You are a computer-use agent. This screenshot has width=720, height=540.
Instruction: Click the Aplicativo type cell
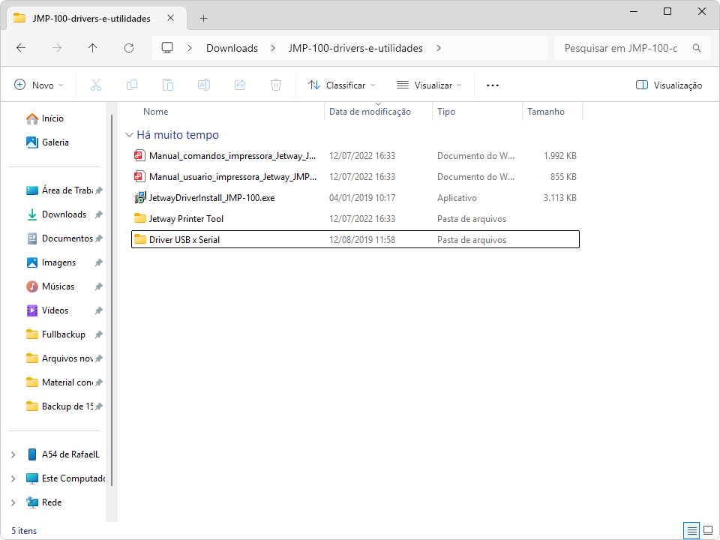click(457, 198)
